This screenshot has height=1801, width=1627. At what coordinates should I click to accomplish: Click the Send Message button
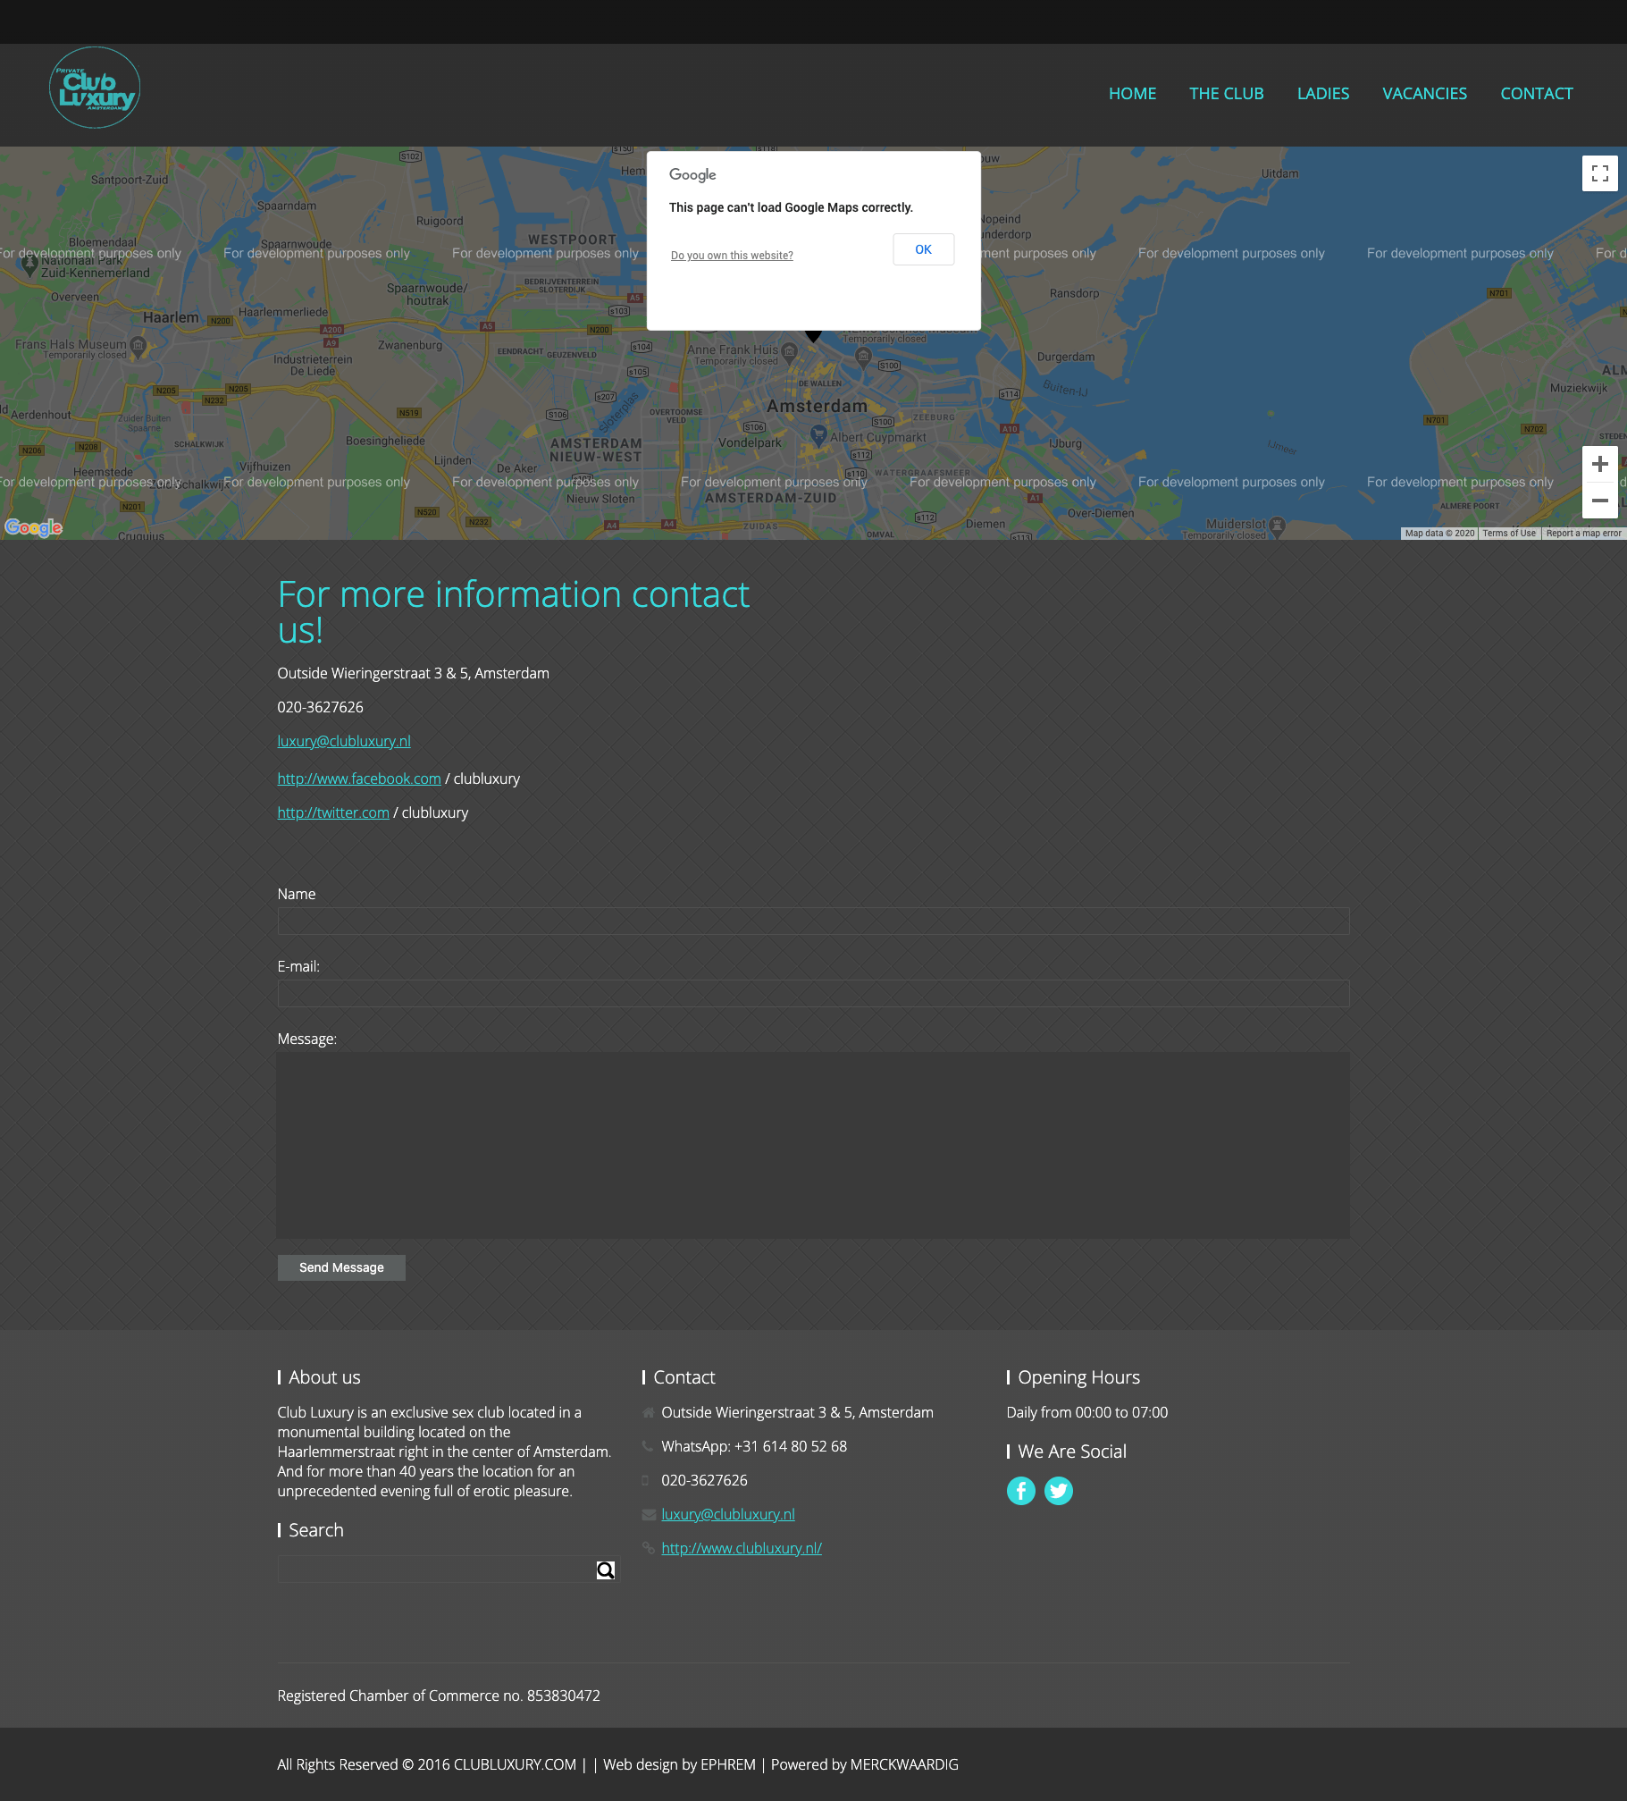[341, 1267]
